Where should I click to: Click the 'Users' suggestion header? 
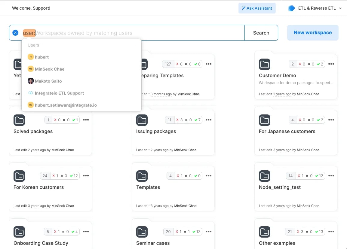pyautogui.click(x=33, y=45)
